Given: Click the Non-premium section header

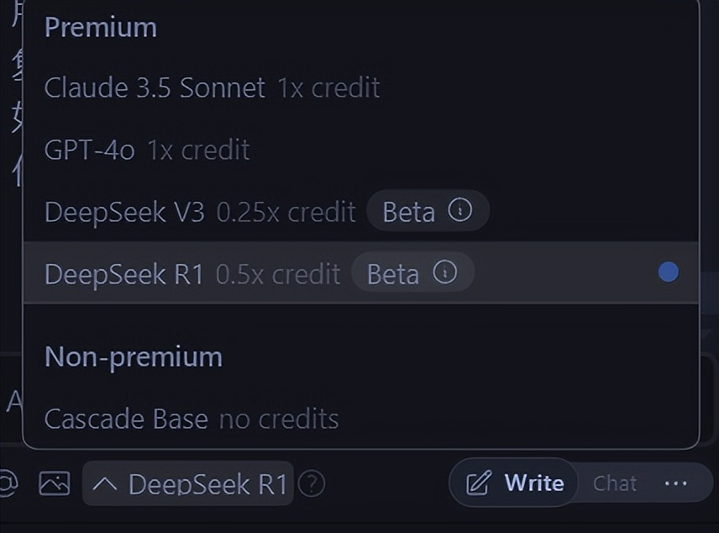Looking at the screenshot, I should pyautogui.click(x=134, y=356).
